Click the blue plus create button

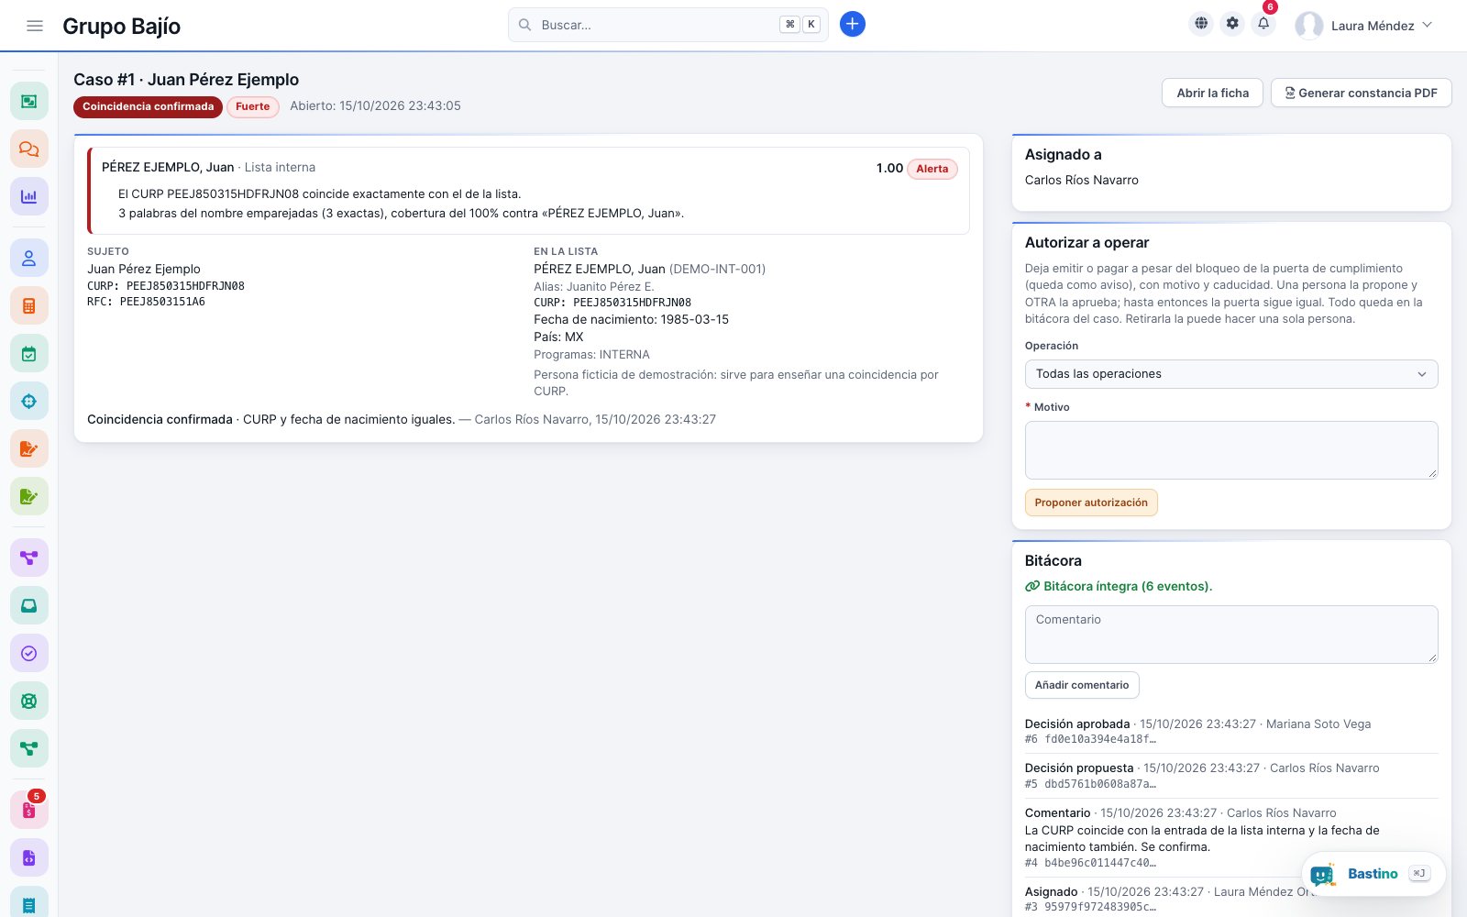pos(853,25)
